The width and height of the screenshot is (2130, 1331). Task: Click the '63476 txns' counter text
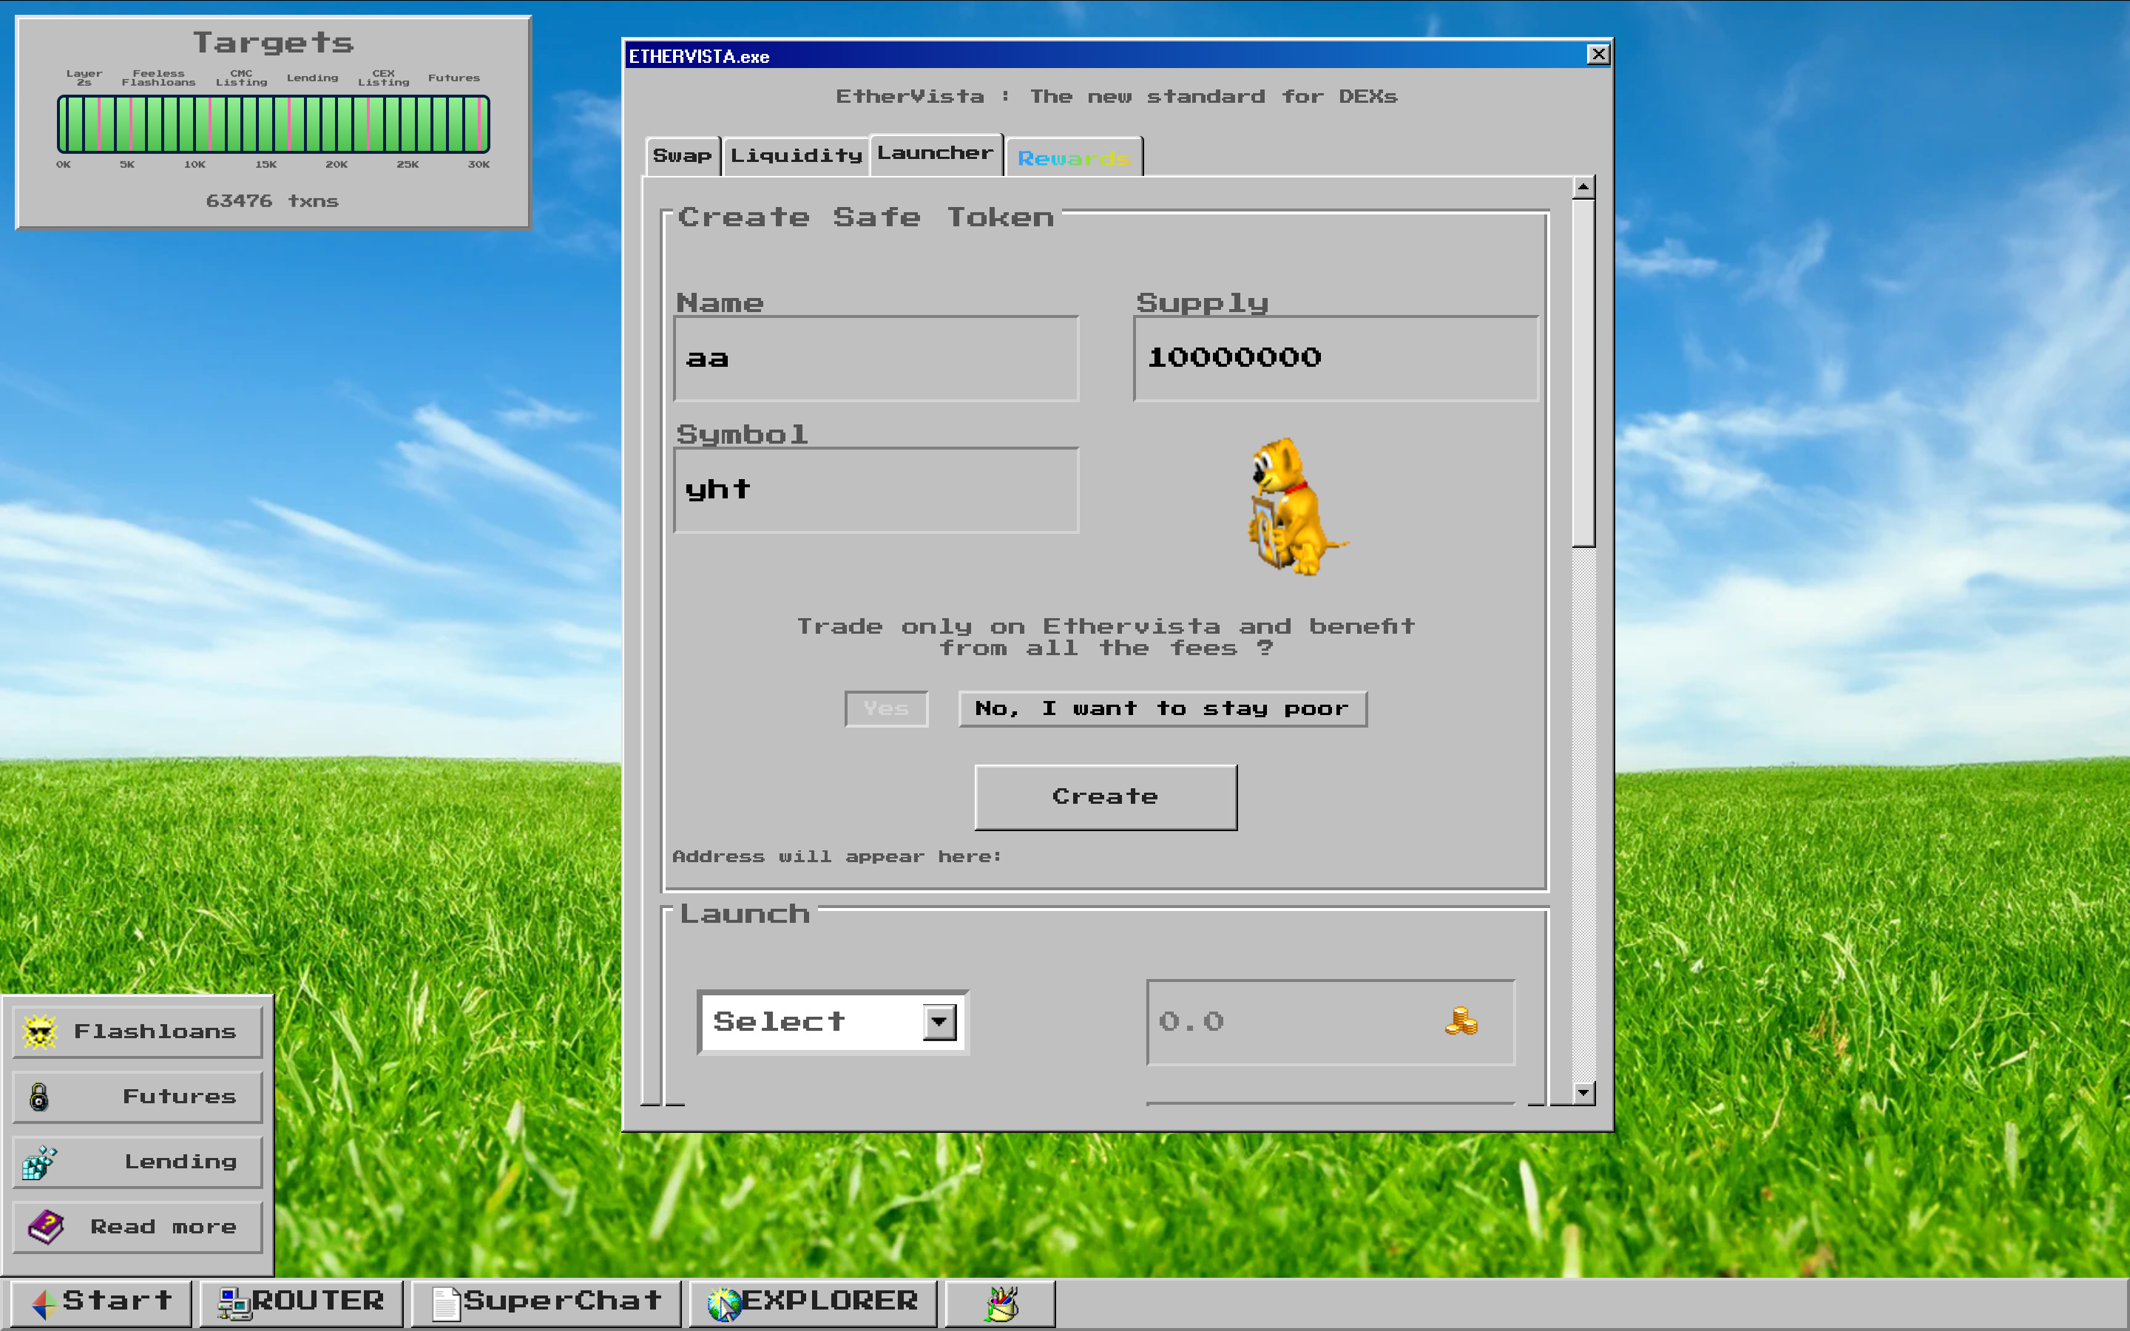(x=272, y=200)
